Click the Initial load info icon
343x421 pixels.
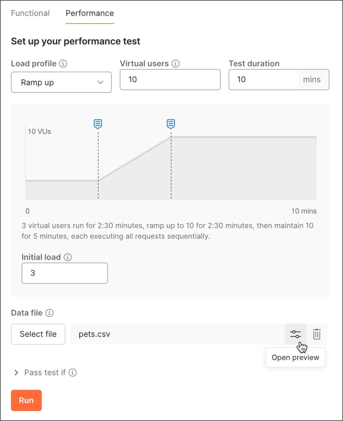68,257
